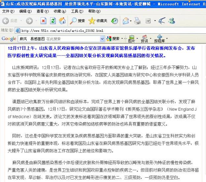The width and height of the screenshot is (206, 182).
Task: Open the 工具(T) menu
Action: click(x=77, y=12)
